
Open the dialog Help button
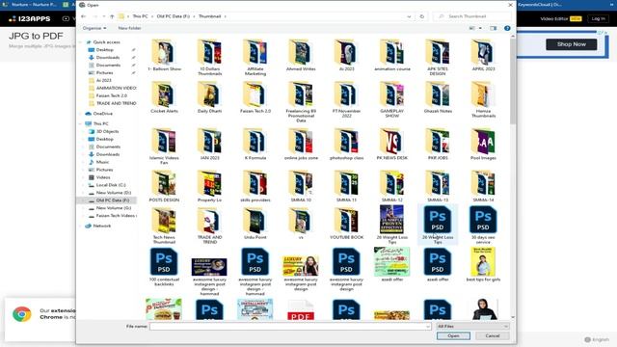(507, 28)
